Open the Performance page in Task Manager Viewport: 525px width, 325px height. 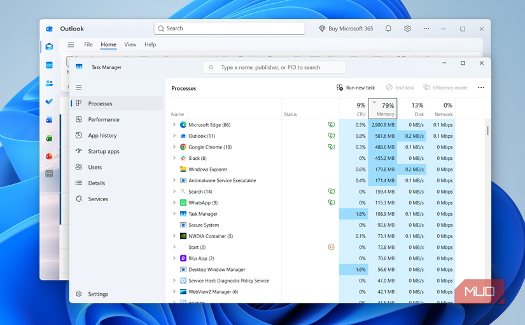click(x=117, y=119)
